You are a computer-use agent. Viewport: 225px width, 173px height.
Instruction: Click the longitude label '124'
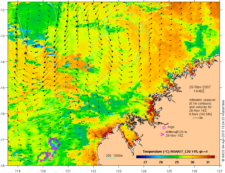point(144,171)
